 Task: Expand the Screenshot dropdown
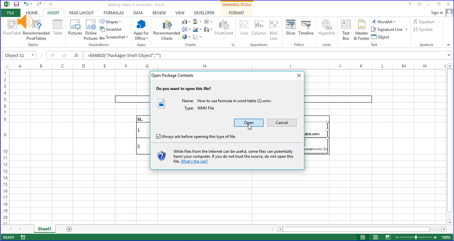pos(127,37)
